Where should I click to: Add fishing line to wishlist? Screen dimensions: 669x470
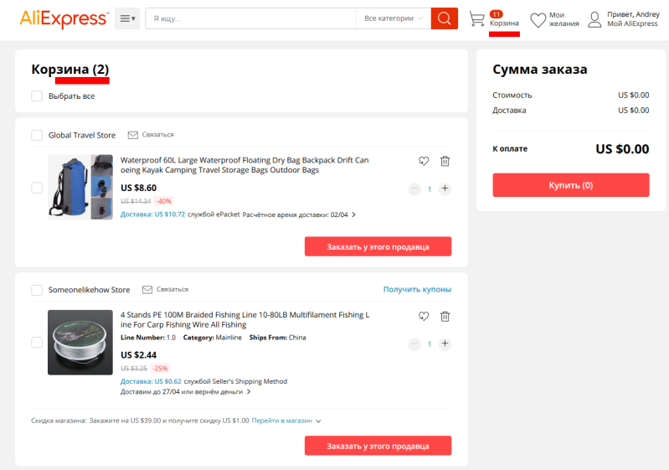pyautogui.click(x=424, y=316)
